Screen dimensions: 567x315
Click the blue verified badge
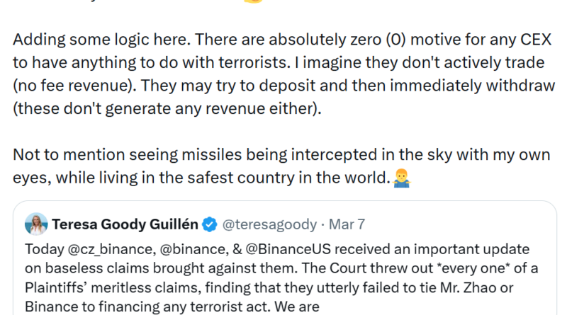(x=209, y=225)
